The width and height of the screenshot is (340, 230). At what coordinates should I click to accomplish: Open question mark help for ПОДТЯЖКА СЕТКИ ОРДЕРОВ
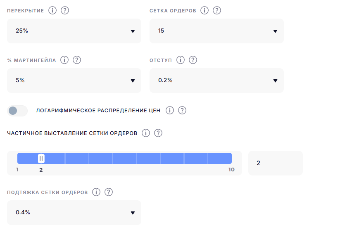[109, 192]
